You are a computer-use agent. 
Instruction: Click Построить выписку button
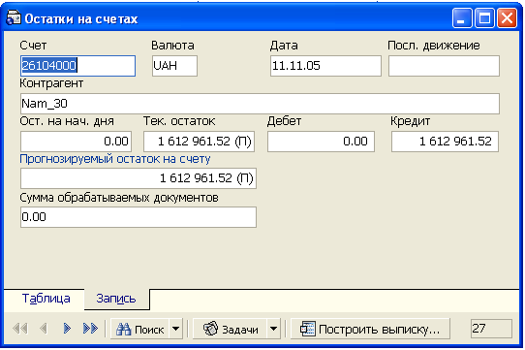click(370, 329)
